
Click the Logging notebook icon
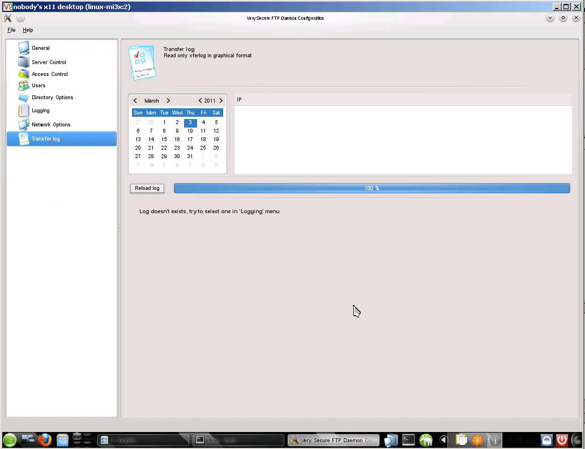[24, 111]
